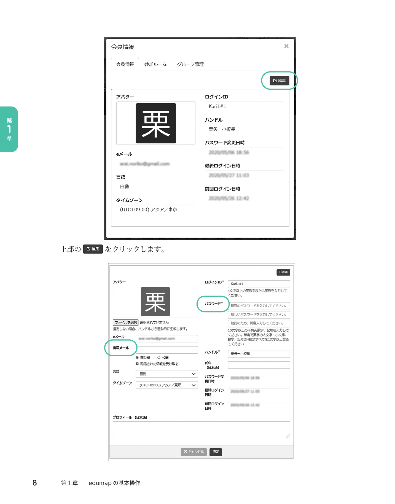395x504 pixels.
Task: Open the タイムゾーン dropdown
Action: pyautogui.click(x=167, y=385)
